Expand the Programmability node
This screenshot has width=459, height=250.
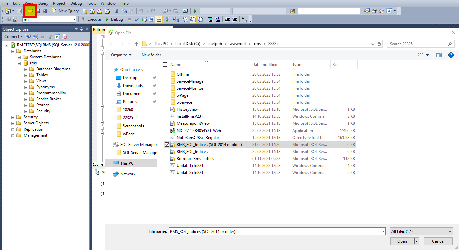pos(26,93)
